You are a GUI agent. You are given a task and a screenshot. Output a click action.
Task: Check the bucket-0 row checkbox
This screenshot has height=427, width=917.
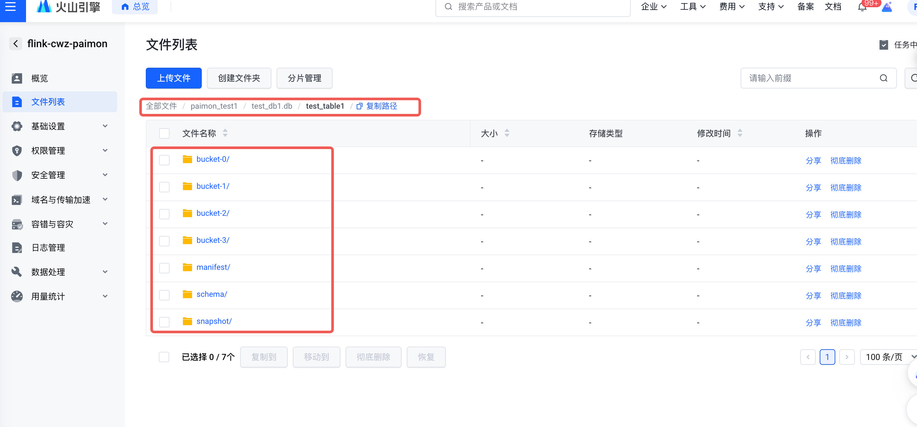[x=164, y=160]
